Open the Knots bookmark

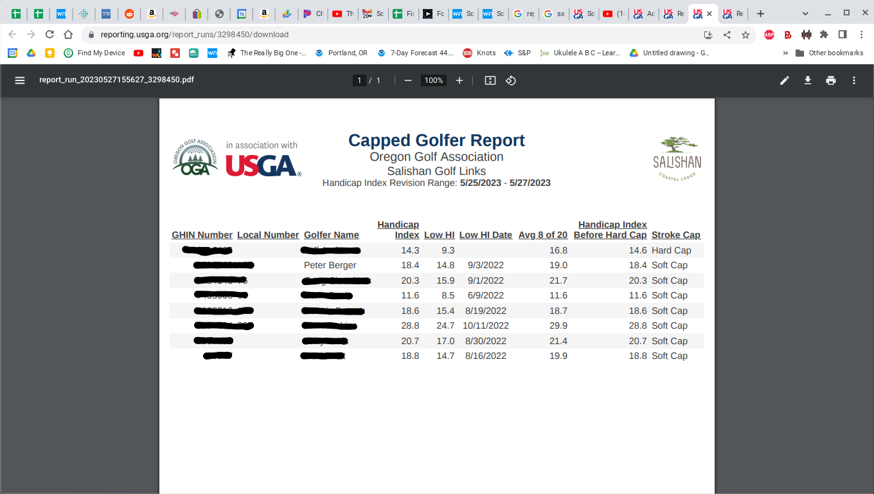click(479, 53)
